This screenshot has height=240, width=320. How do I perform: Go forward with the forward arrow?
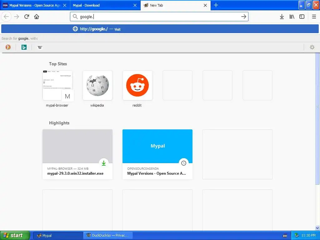click(x=17, y=17)
